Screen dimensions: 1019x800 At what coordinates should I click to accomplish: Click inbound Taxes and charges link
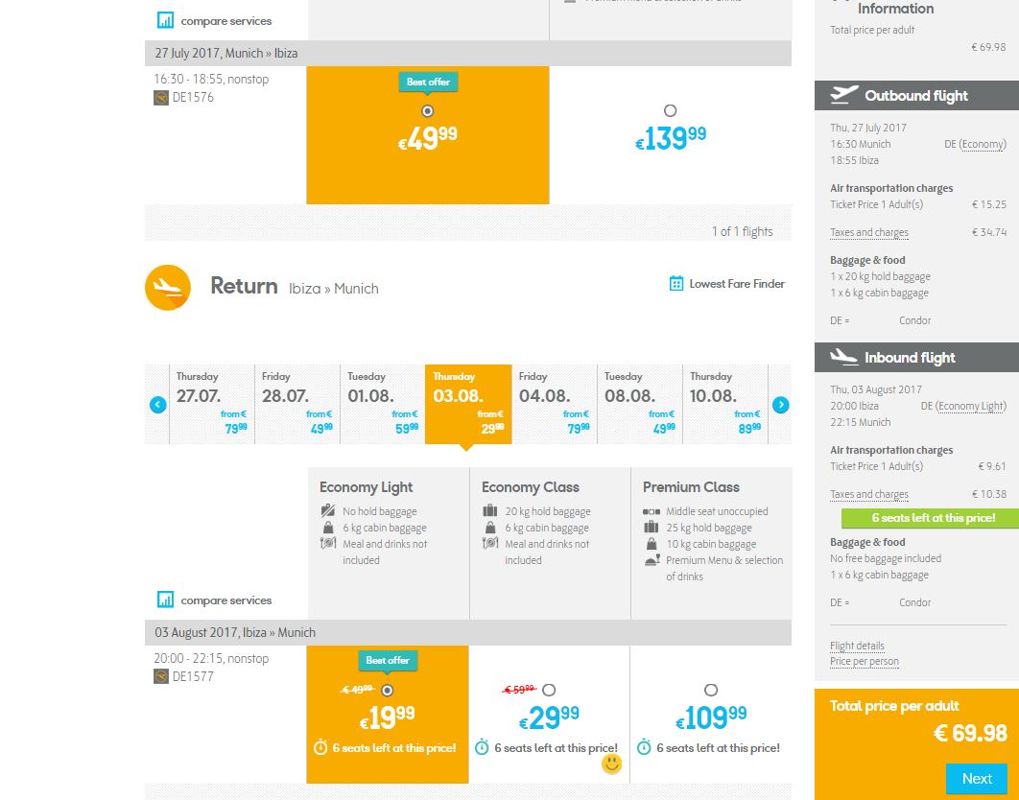tap(869, 494)
